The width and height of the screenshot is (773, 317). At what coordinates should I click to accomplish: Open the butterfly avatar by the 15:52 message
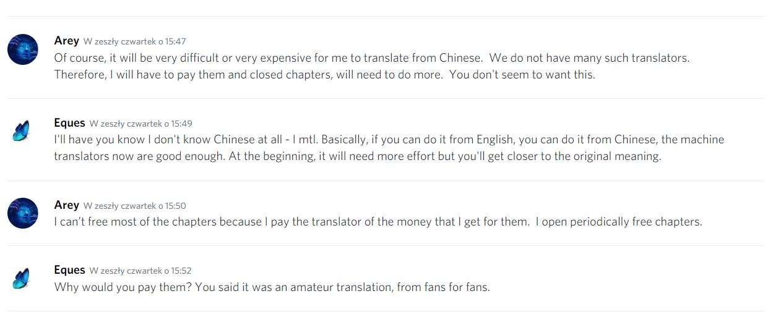tap(21, 278)
